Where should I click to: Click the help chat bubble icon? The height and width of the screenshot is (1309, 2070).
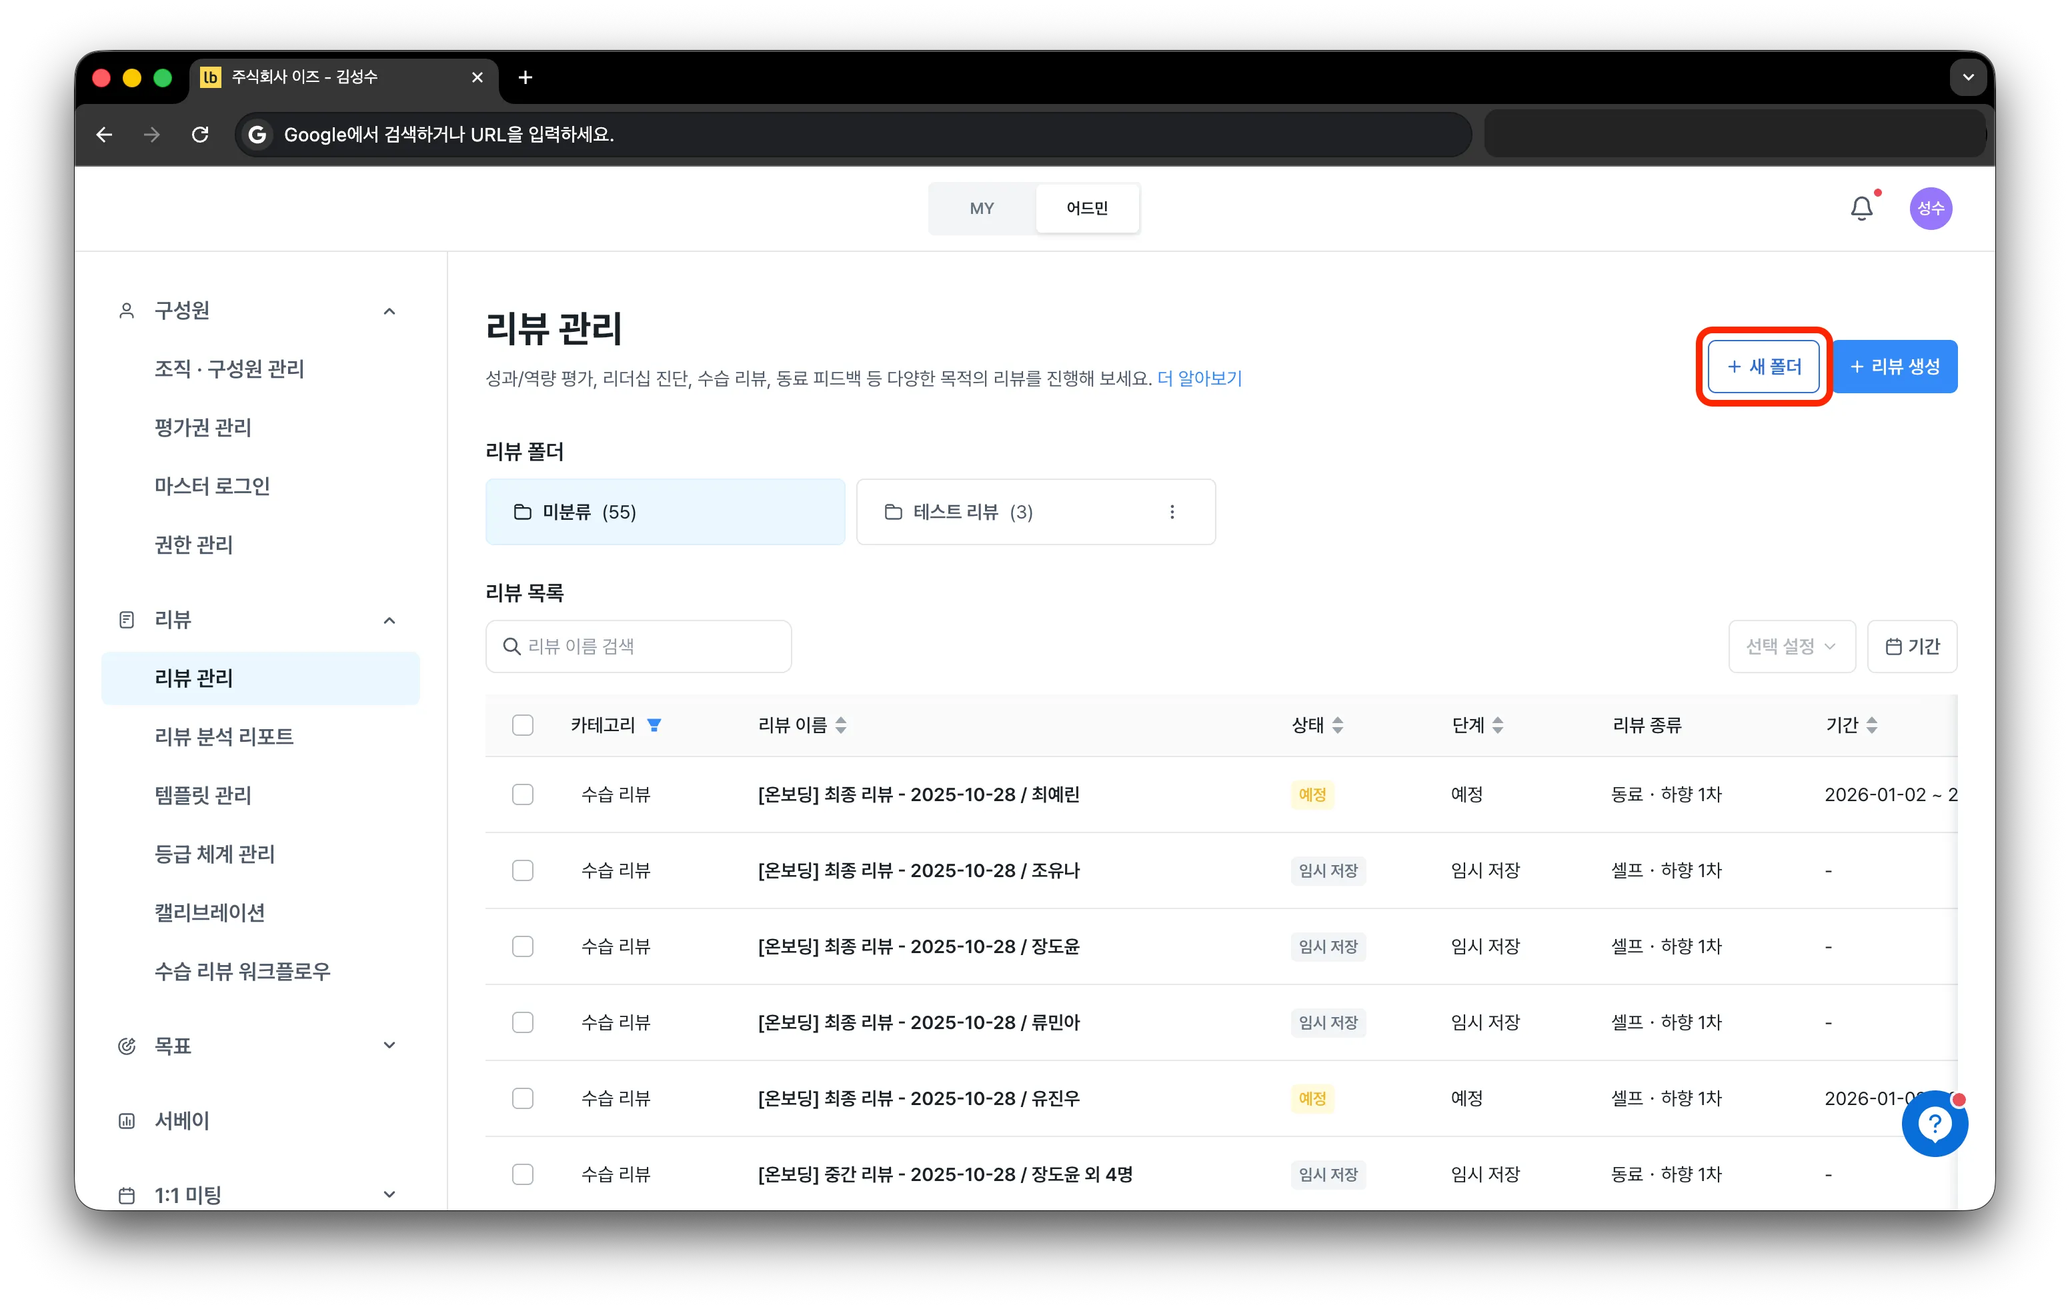click(x=1934, y=1124)
